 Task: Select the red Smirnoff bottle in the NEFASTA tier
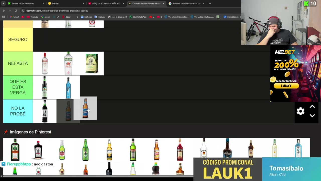click(45, 63)
